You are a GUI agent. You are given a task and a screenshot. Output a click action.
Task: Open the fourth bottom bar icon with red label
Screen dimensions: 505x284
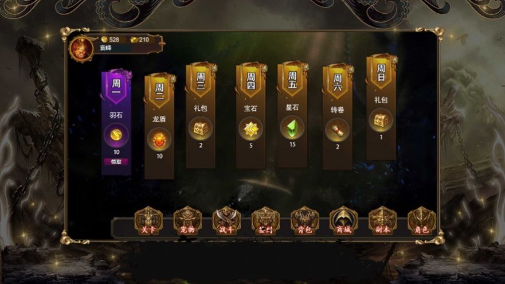pyautogui.click(x=265, y=220)
